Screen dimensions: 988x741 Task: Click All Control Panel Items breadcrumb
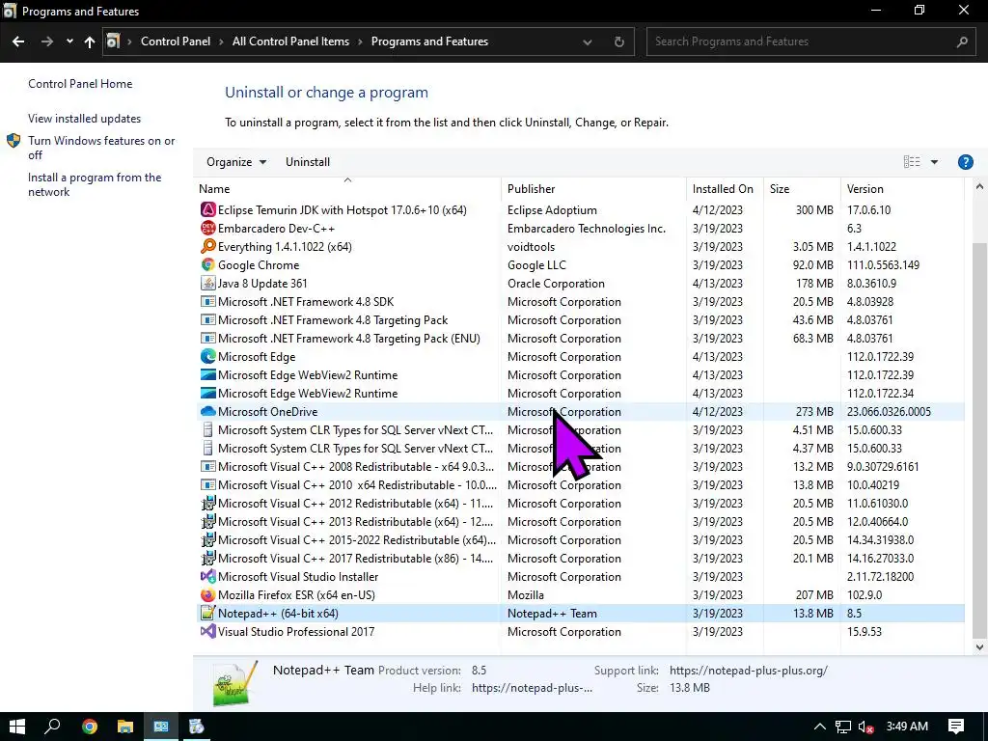point(290,41)
